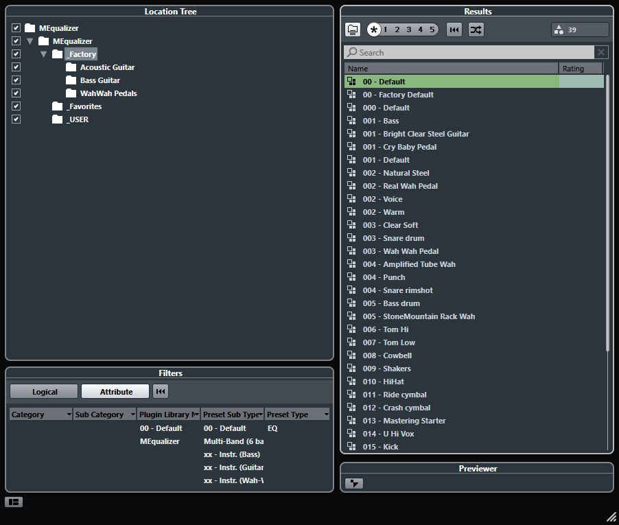
Task: Click the folder icon next to Acoustic Guitar
Action: point(71,67)
